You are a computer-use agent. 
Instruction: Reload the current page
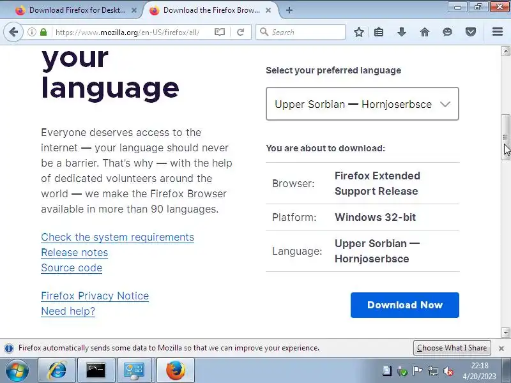[241, 32]
